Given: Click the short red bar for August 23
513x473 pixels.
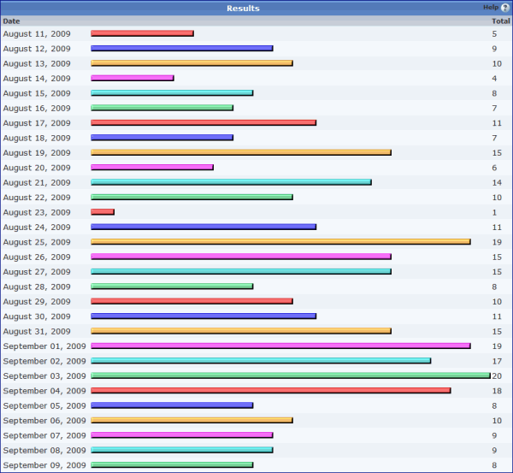Looking at the screenshot, I should [x=103, y=212].
